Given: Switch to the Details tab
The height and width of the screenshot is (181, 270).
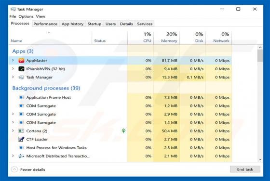Looking at the screenshot, I should [x=126, y=24].
